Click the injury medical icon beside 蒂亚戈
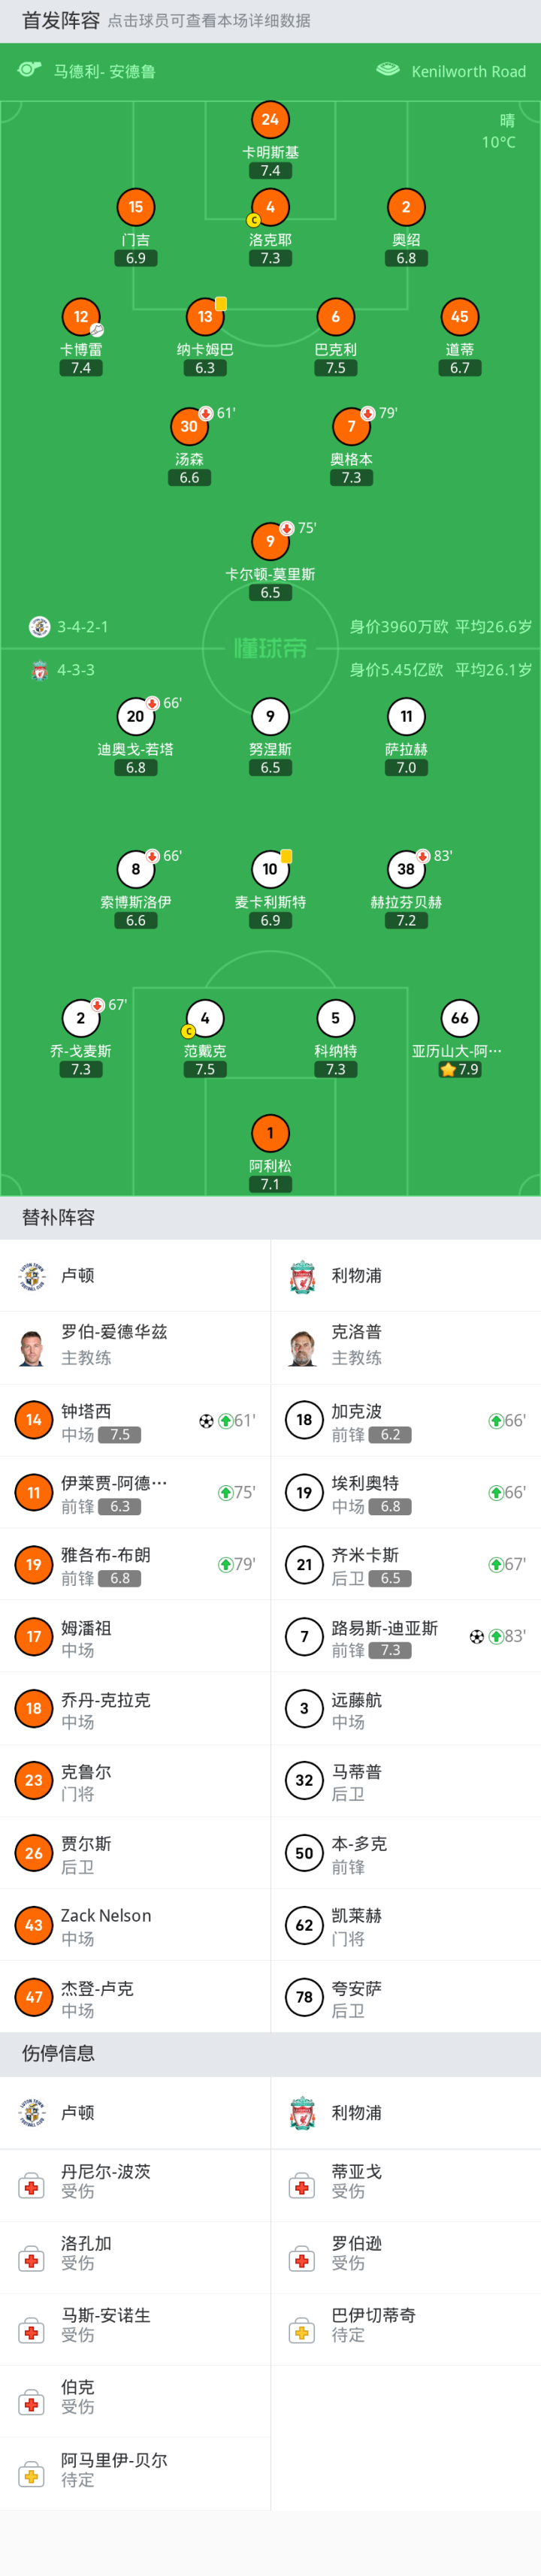Viewport: 541px width, 2576px height. coord(302,2187)
